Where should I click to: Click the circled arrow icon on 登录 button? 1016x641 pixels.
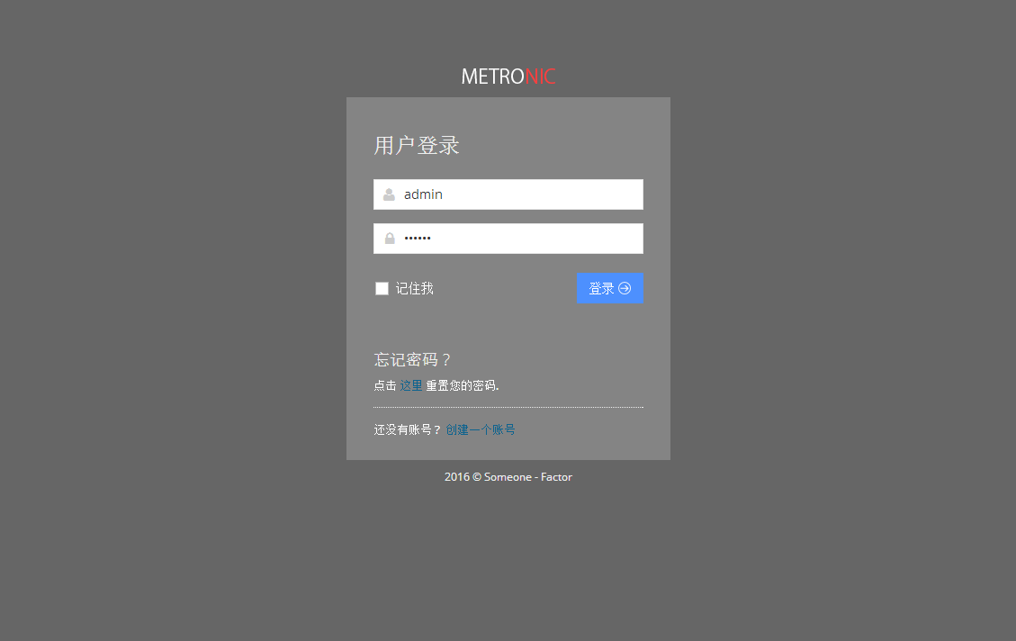point(625,288)
